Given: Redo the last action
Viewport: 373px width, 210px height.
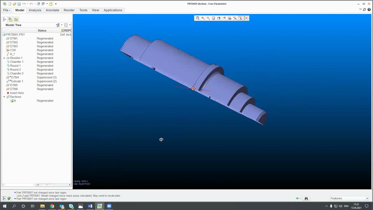Looking at the screenshot, I should point(31,4).
